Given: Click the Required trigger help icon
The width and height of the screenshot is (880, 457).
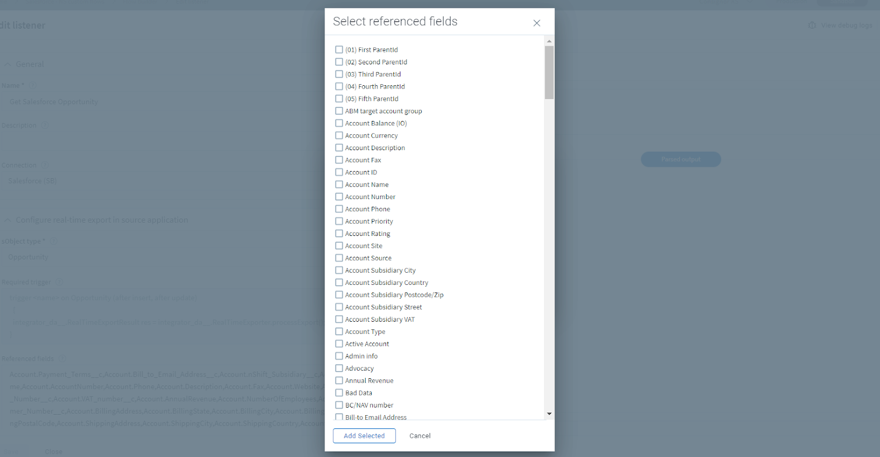Looking at the screenshot, I should click(59, 282).
